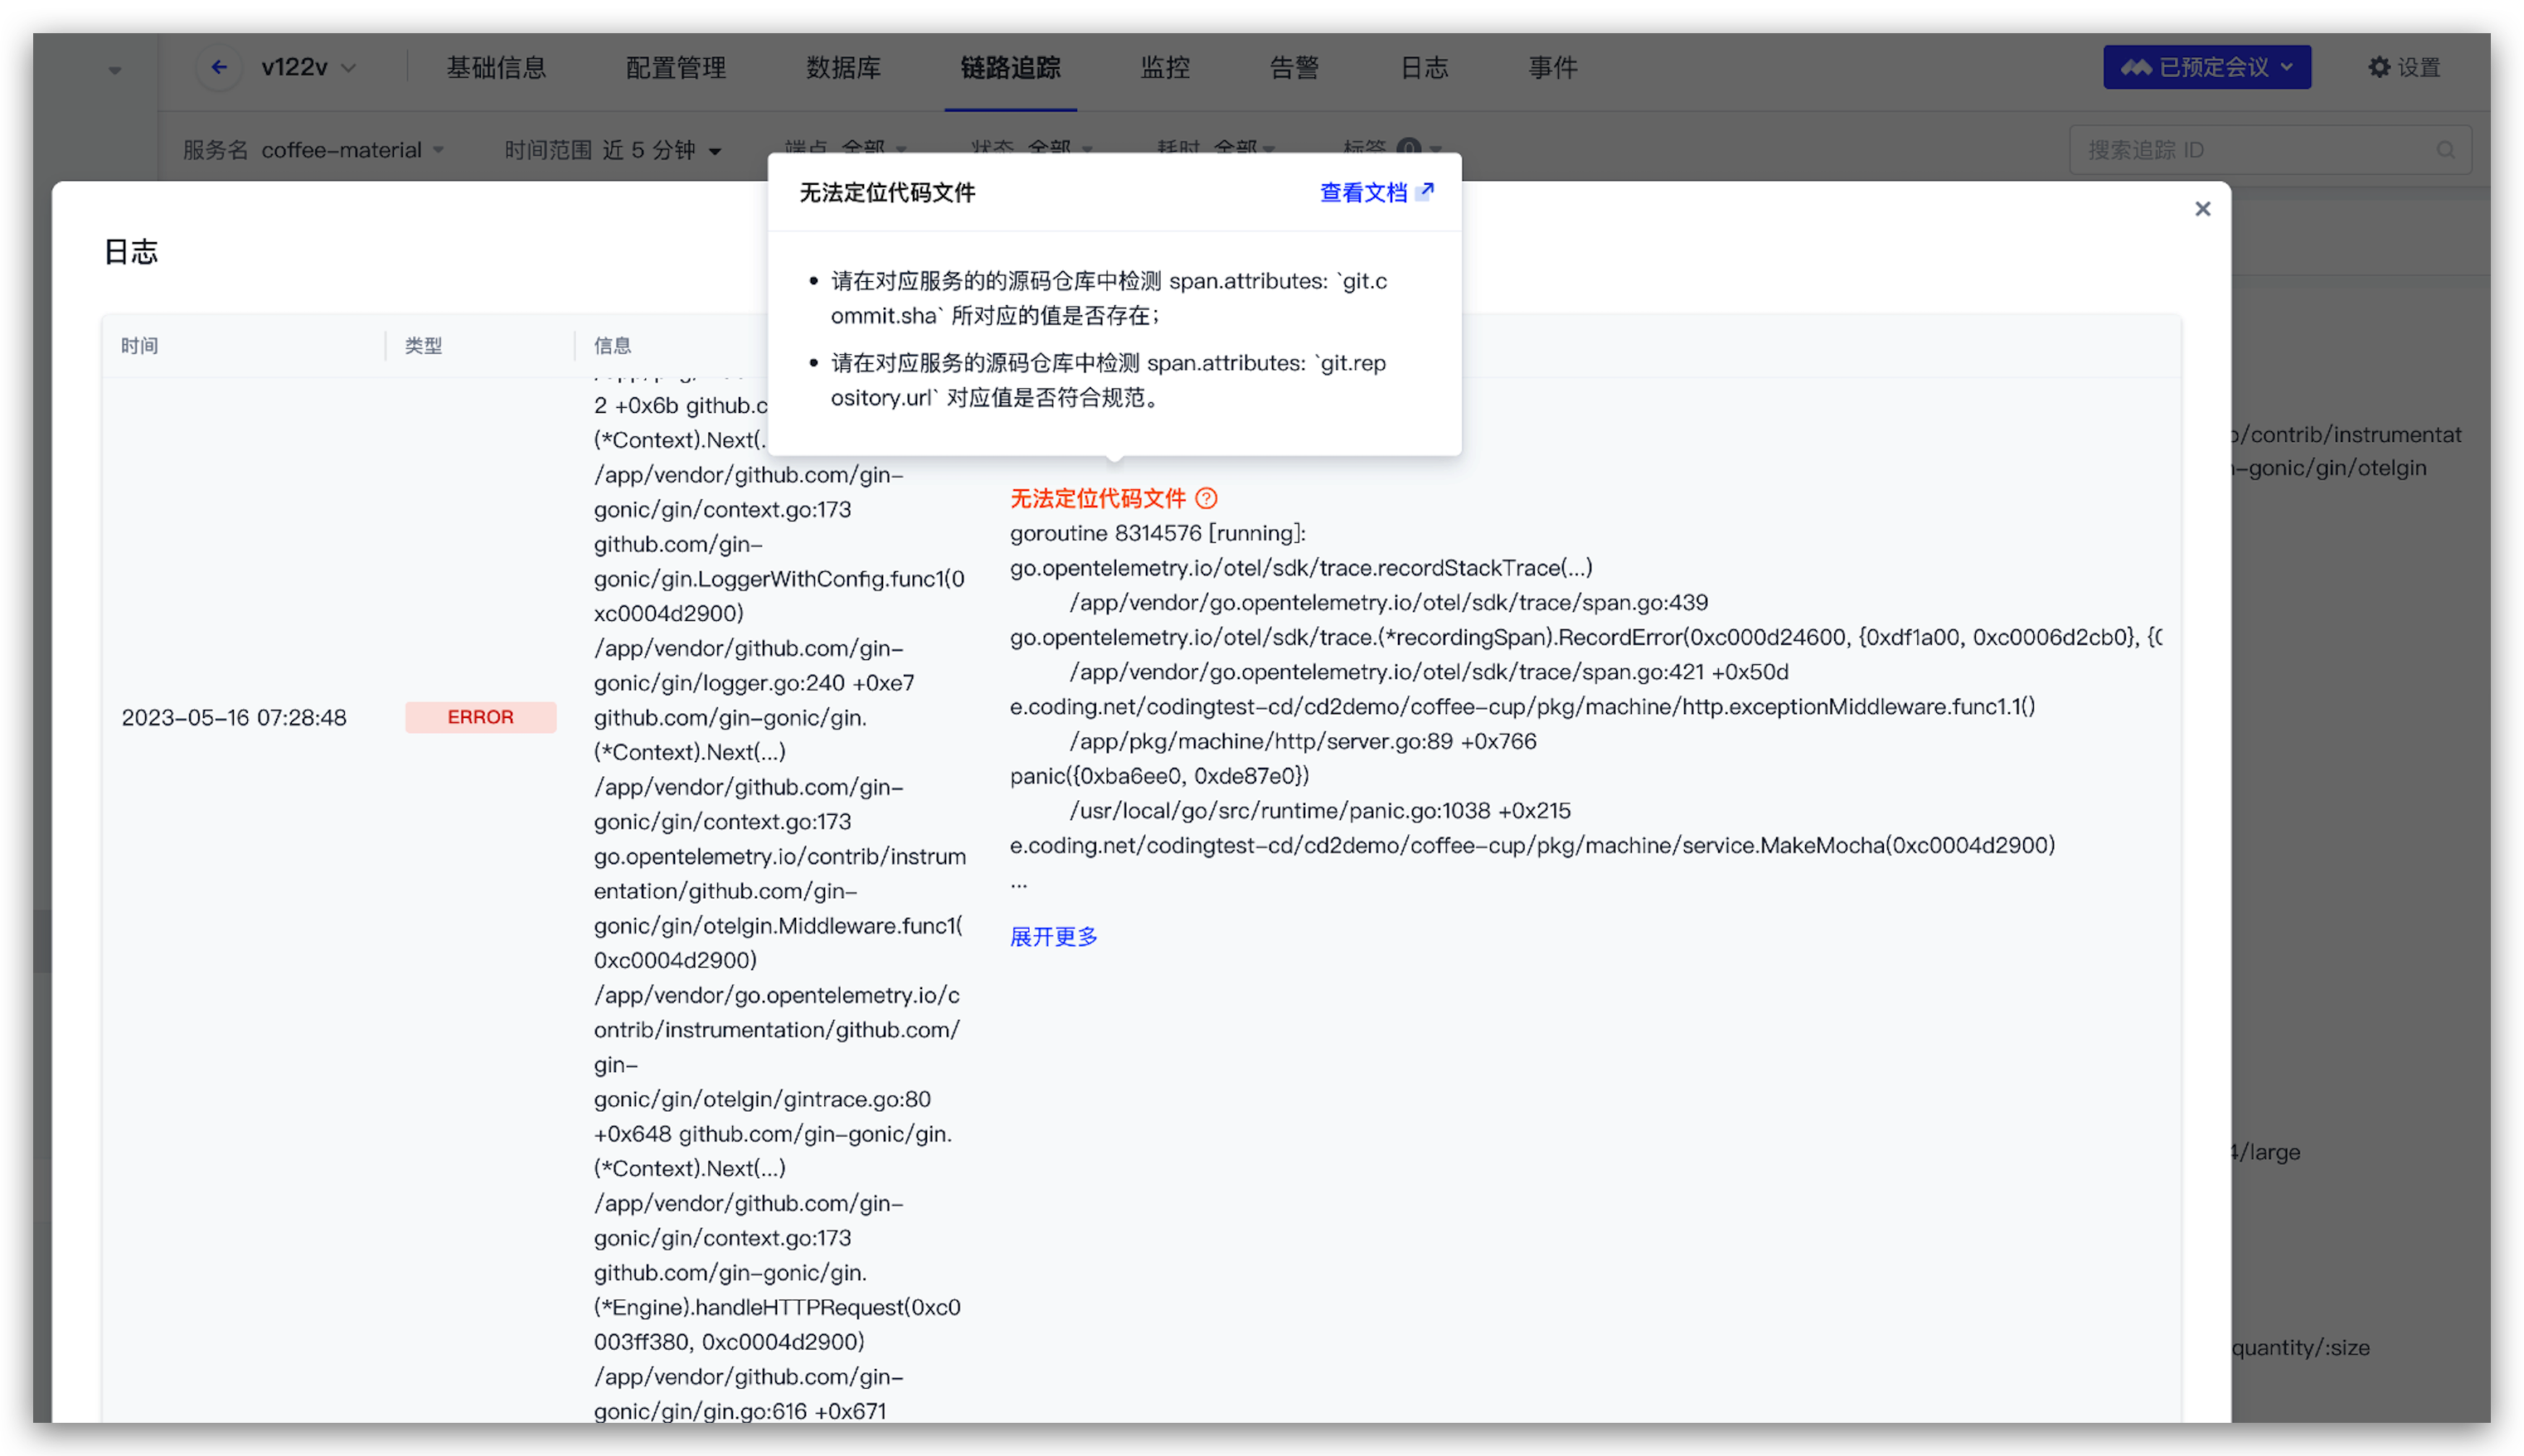Click the search magnifier in trace ID box

pos(2445,150)
